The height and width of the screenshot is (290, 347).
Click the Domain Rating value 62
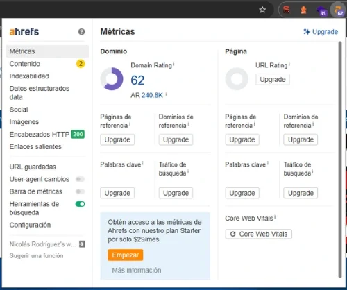(137, 80)
